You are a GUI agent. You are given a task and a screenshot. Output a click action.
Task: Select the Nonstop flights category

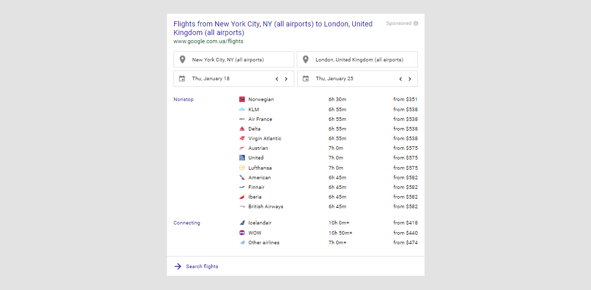click(x=183, y=100)
